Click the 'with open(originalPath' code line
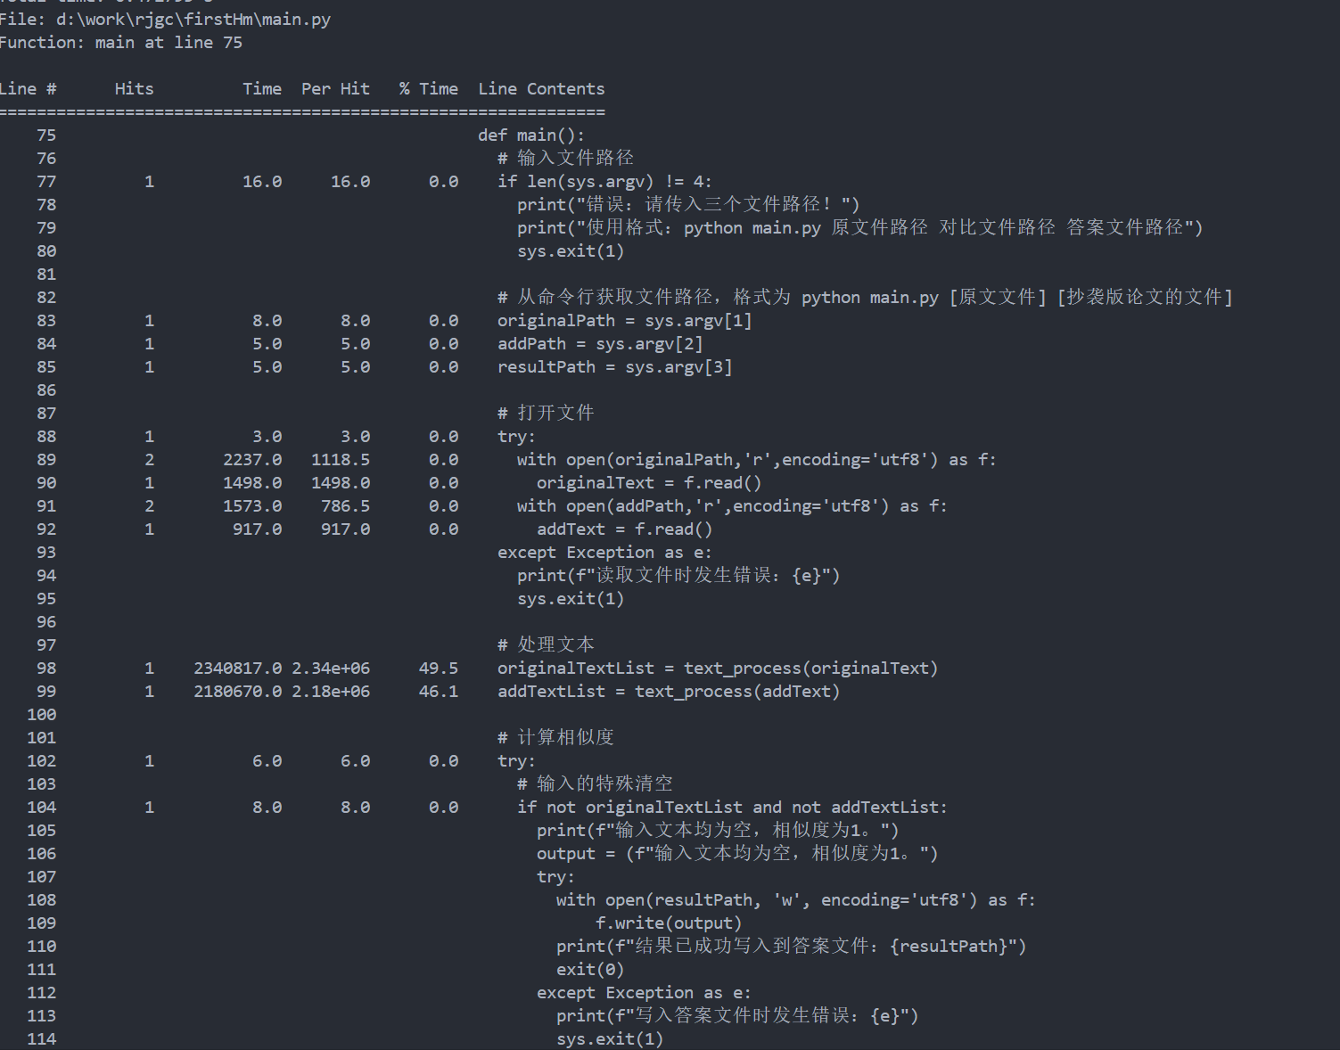 [757, 460]
